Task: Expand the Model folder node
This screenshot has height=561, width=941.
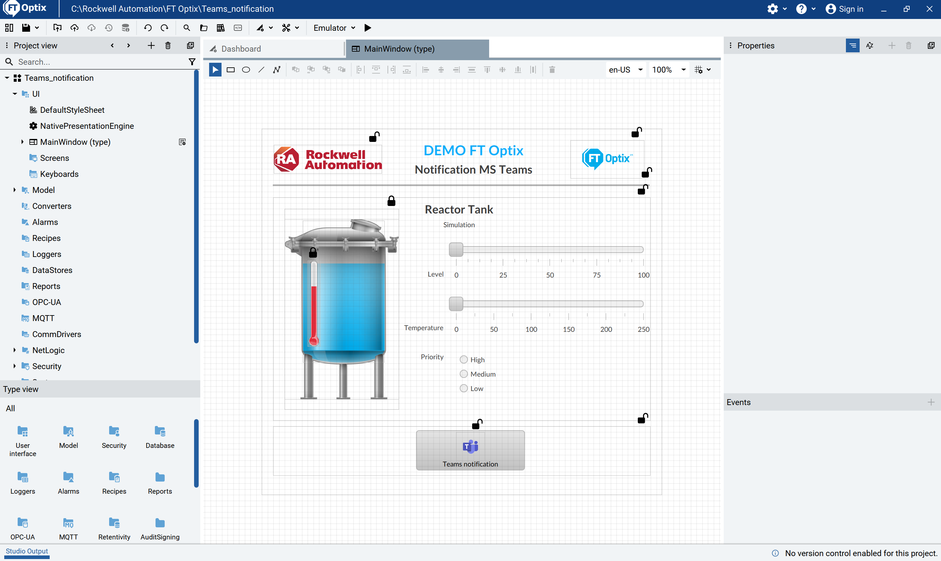Action: point(14,190)
